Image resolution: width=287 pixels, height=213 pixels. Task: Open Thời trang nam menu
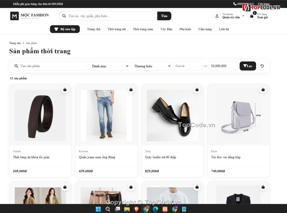[143, 29]
